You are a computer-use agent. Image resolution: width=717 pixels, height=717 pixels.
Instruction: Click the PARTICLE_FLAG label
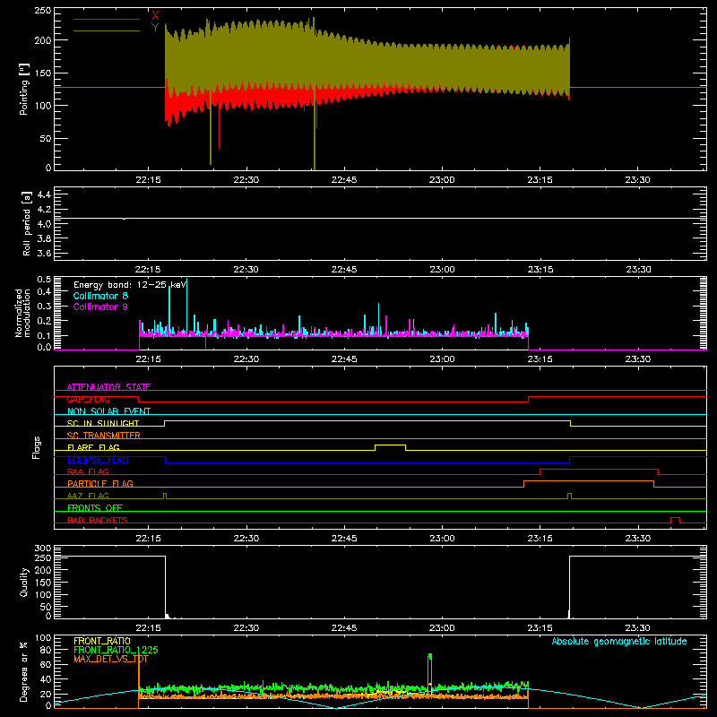[100, 483]
